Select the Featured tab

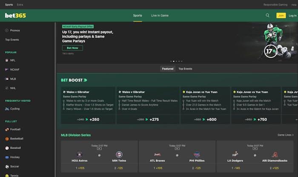[168, 69]
